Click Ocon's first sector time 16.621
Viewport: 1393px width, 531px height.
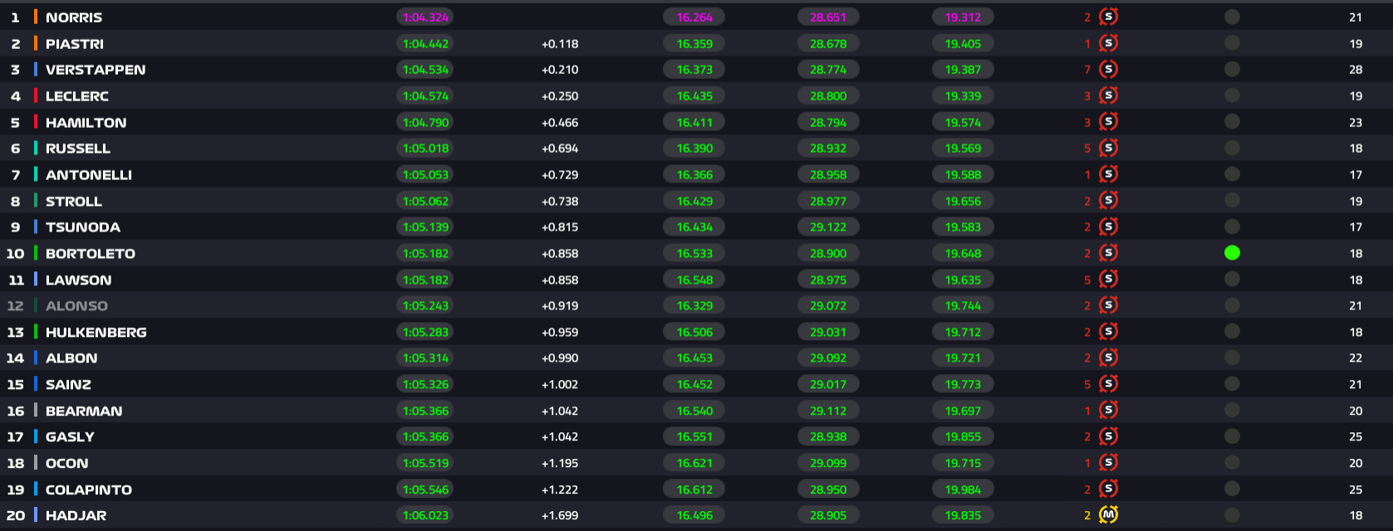pyautogui.click(x=694, y=463)
